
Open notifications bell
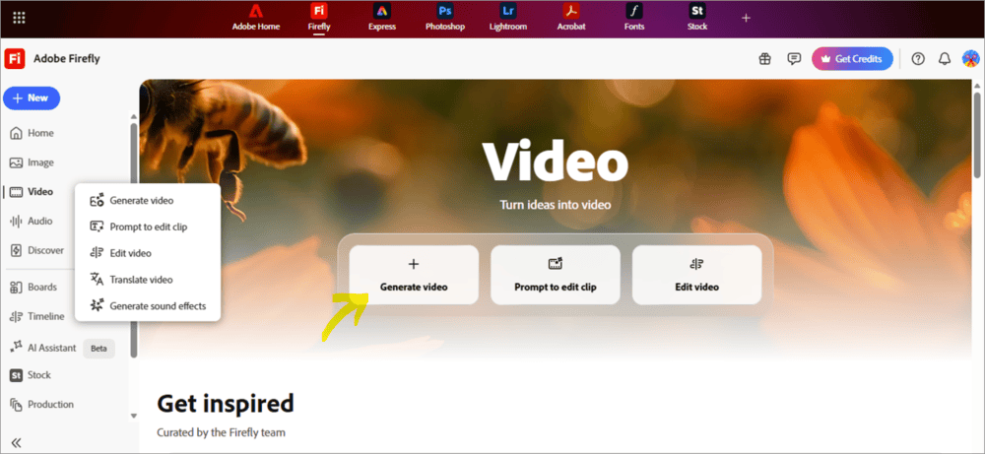[945, 59]
